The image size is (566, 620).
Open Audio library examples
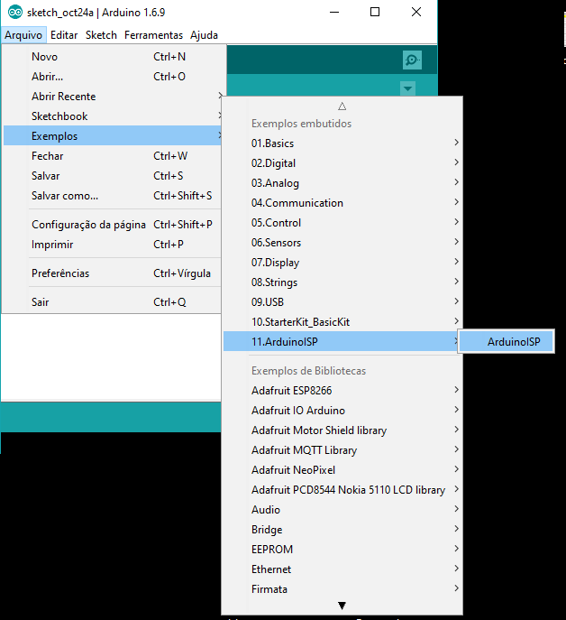[x=342, y=509]
